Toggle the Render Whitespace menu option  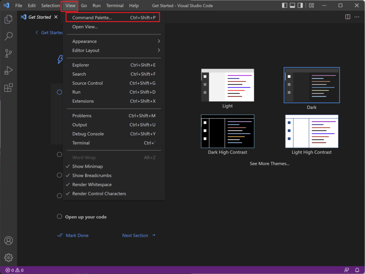click(114, 184)
